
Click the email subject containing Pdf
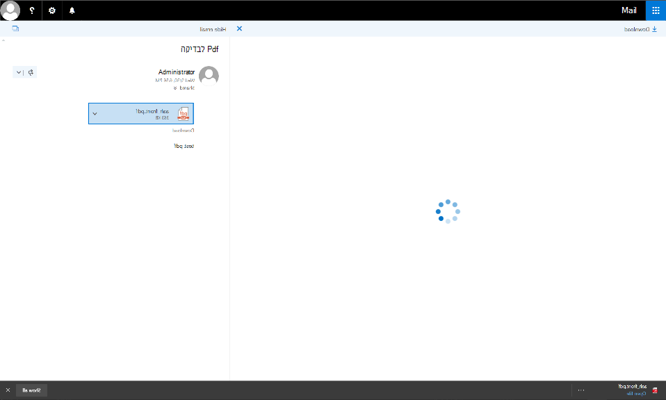(x=200, y=49)
